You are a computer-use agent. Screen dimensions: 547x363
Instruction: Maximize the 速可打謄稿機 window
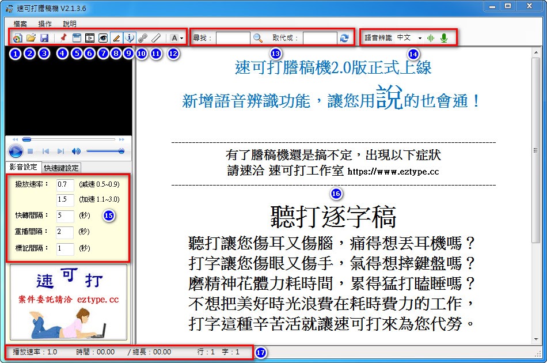508,6
